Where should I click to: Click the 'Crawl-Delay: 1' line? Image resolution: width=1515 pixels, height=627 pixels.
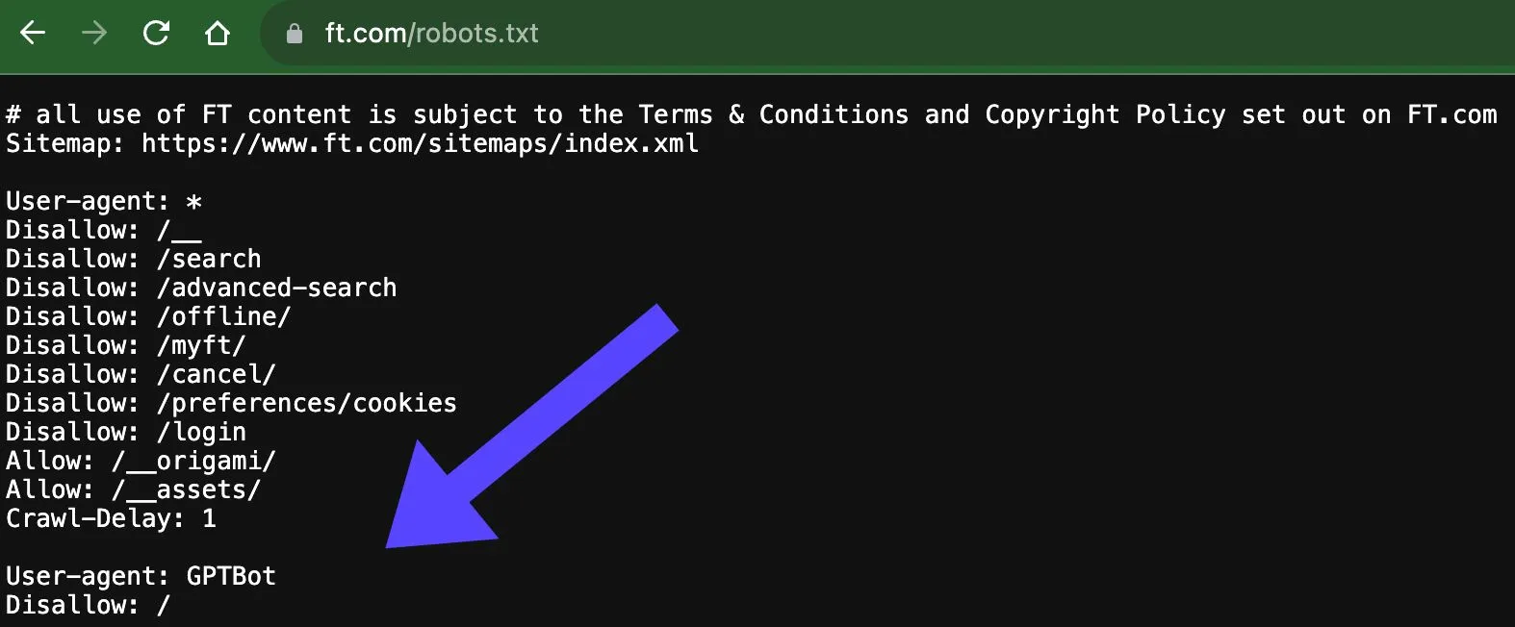(x=111, y=518)
